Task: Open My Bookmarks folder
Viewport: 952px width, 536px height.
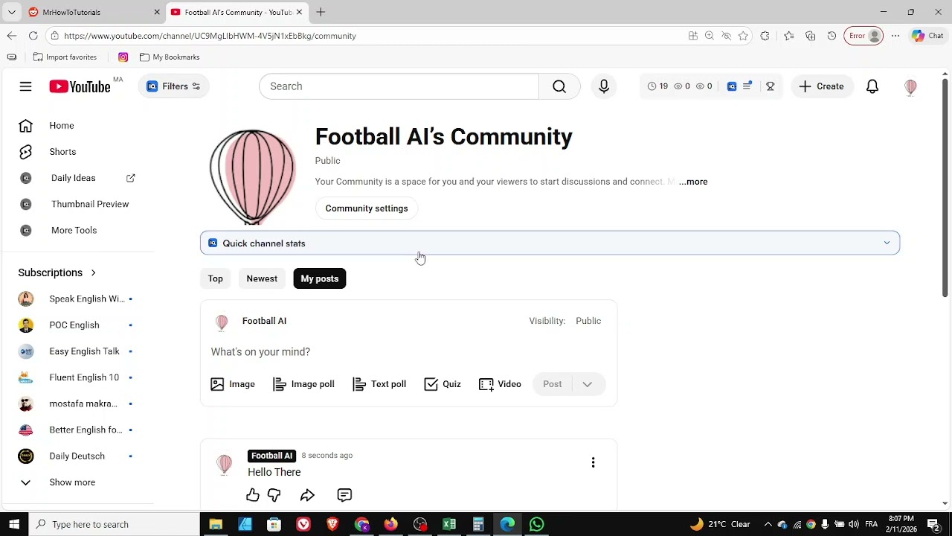Action: point(170,57)
